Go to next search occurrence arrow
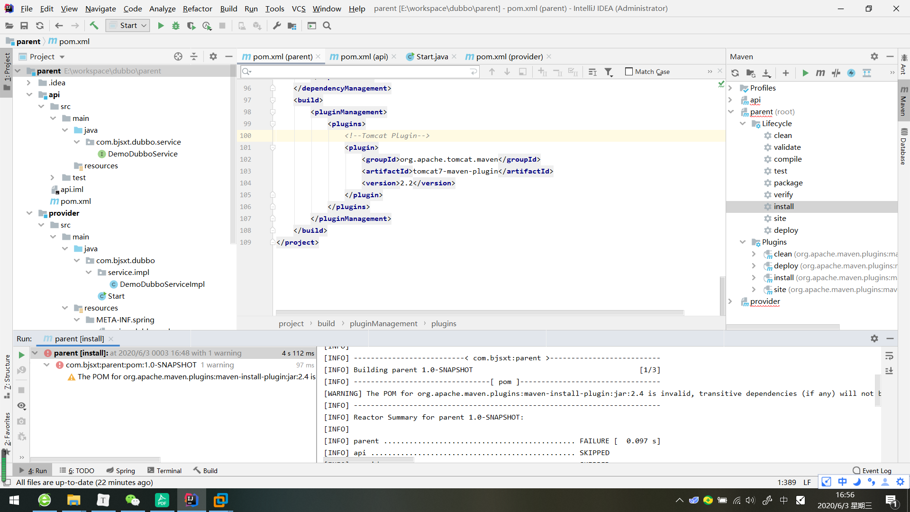 507,72
